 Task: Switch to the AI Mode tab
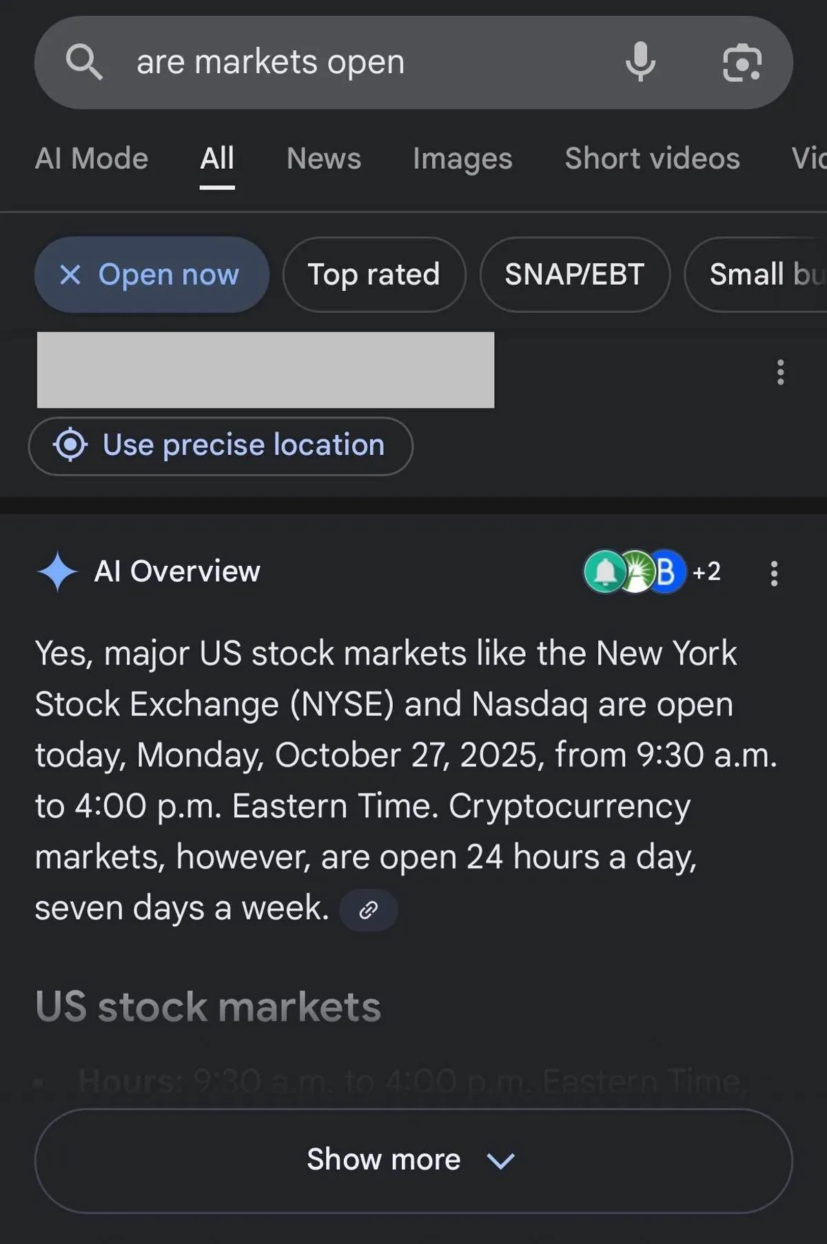point(92,159)
